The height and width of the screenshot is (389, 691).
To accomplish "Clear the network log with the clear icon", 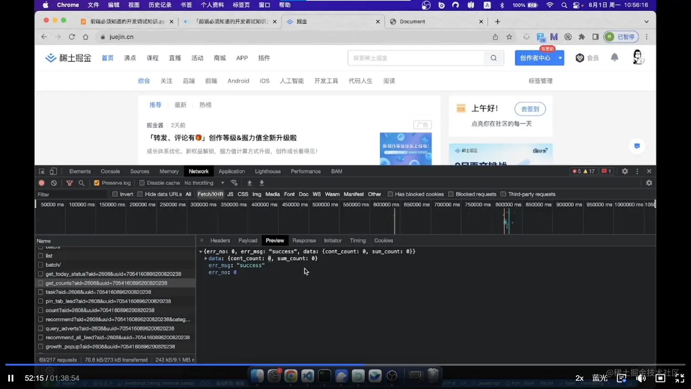I will point(54,183).
